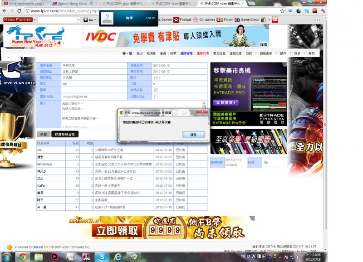Enable the 公開MSN checkbox
Viewport: 363px width, 262px height.
[x=155, y=96]
